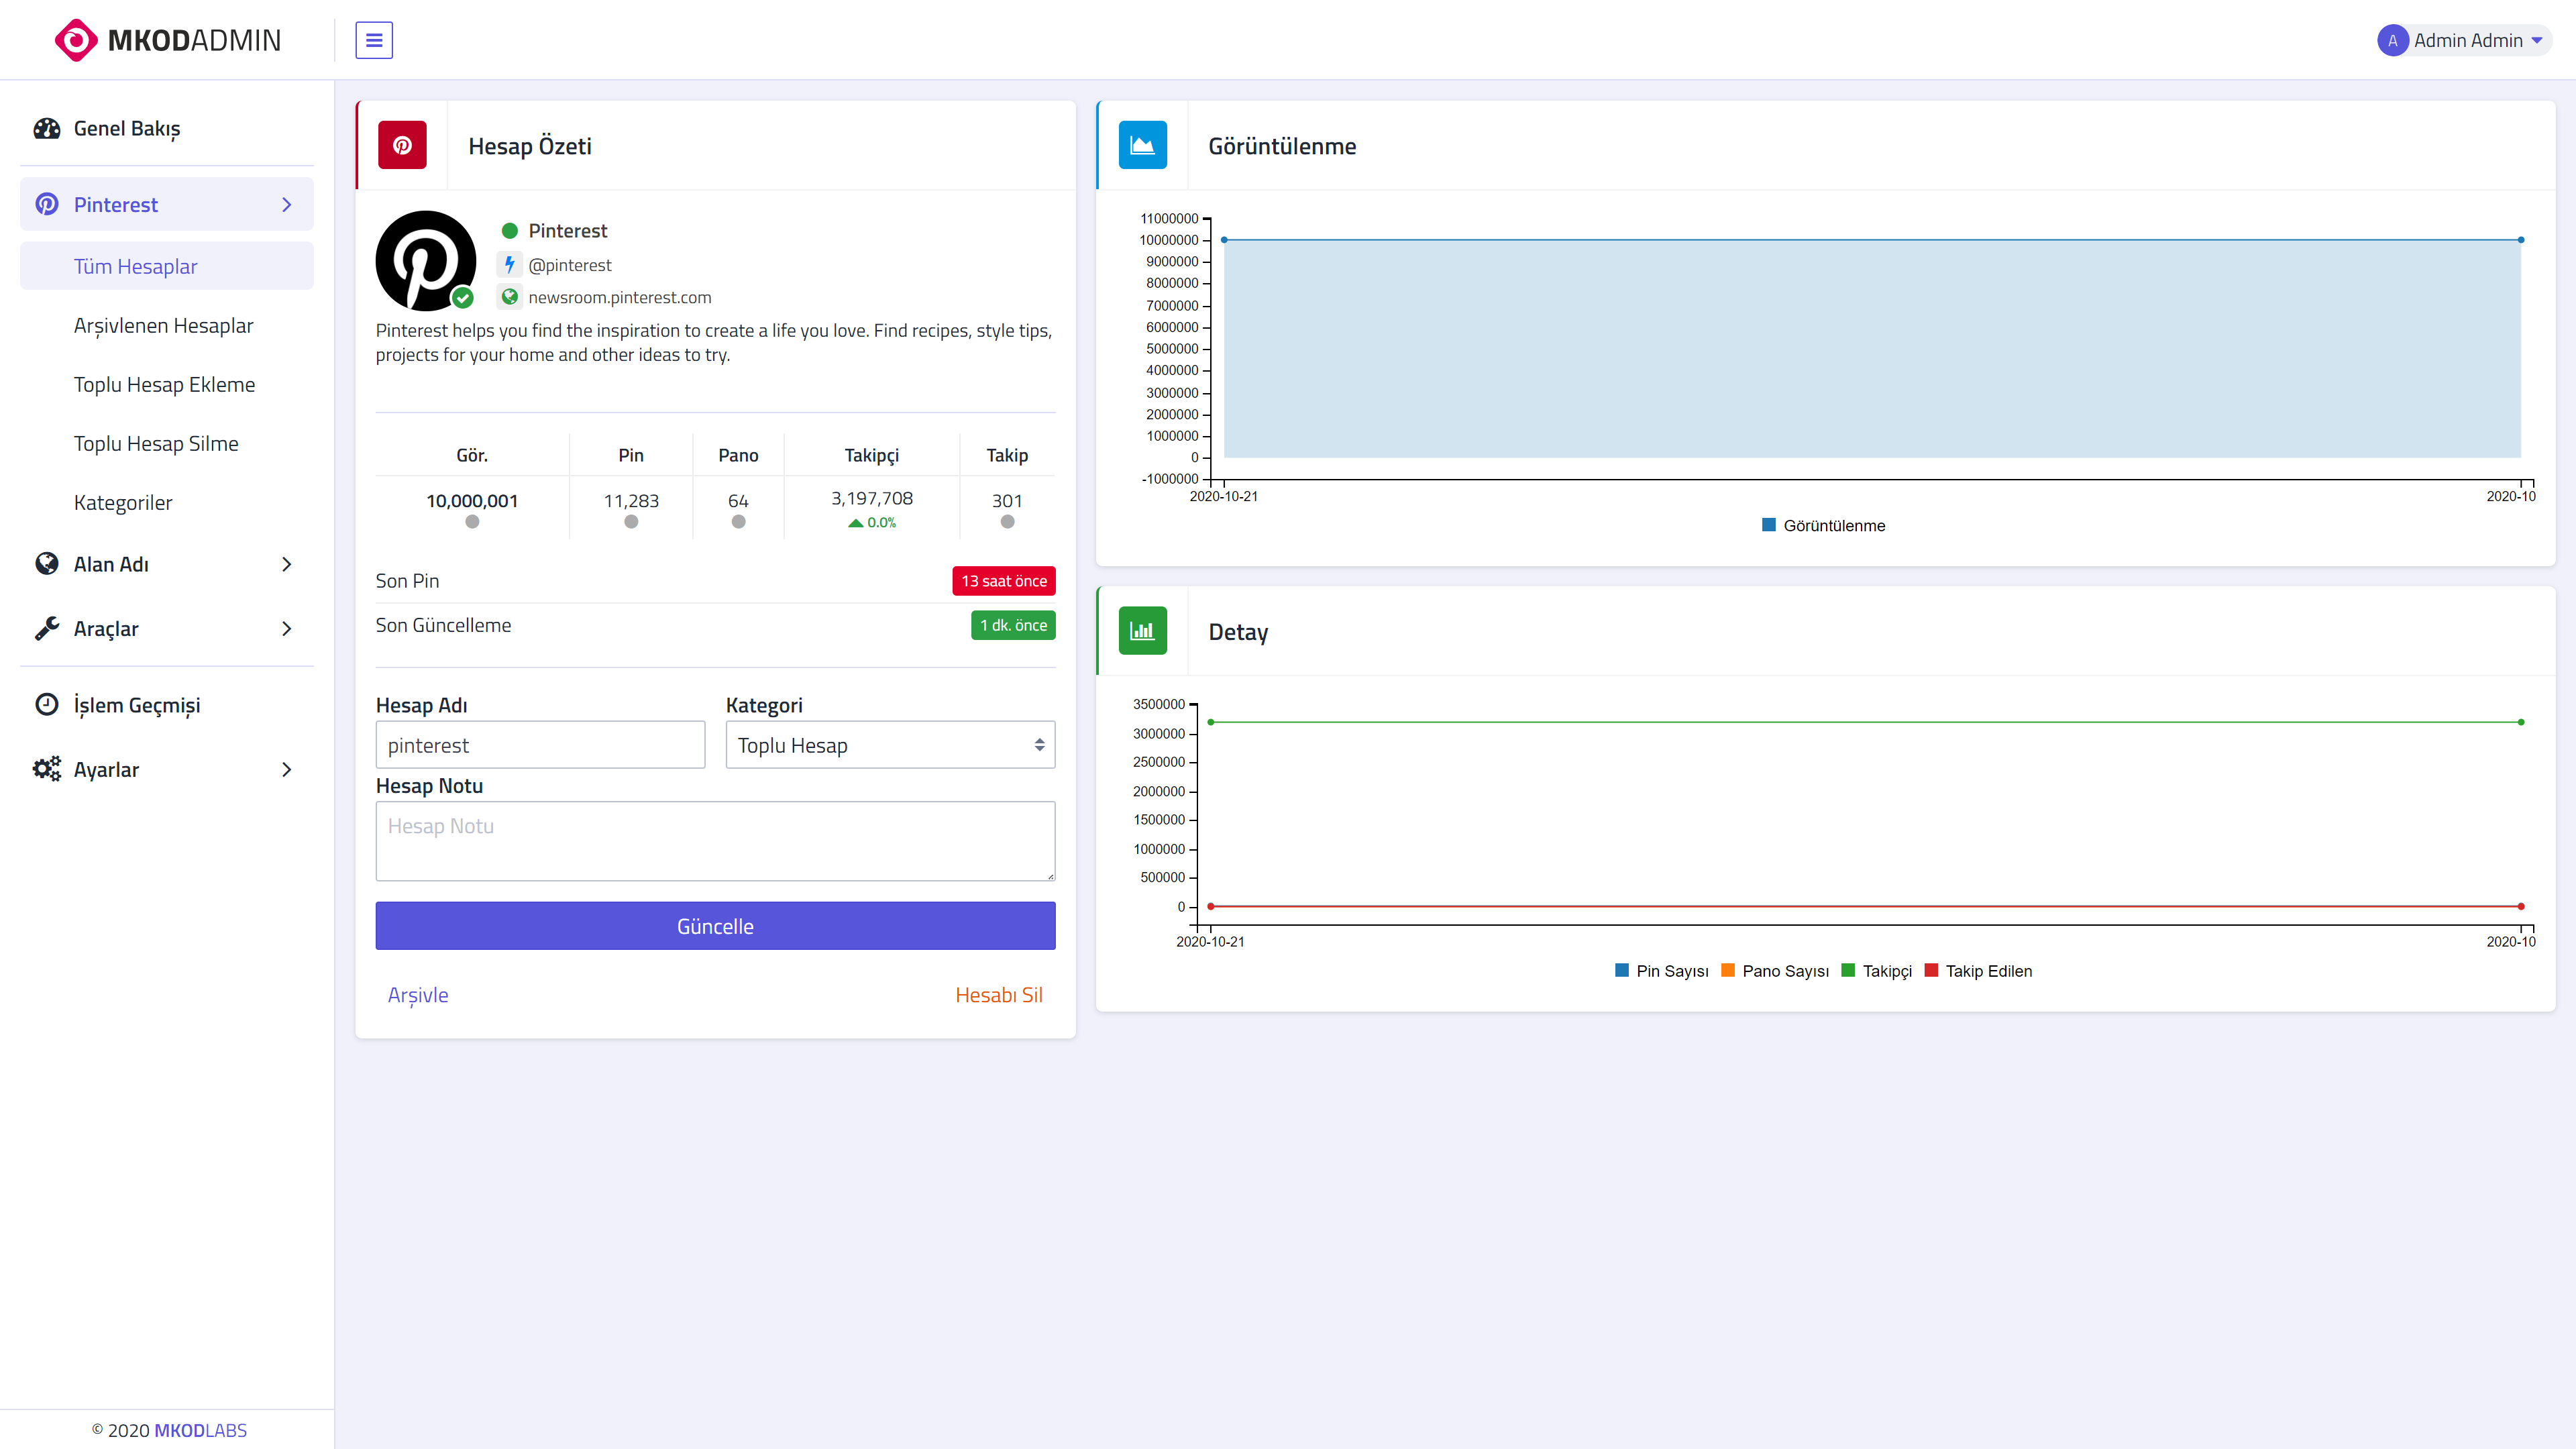Click the '64' Pano value
Screen dimensions: 2576x1449
point(738,501)
